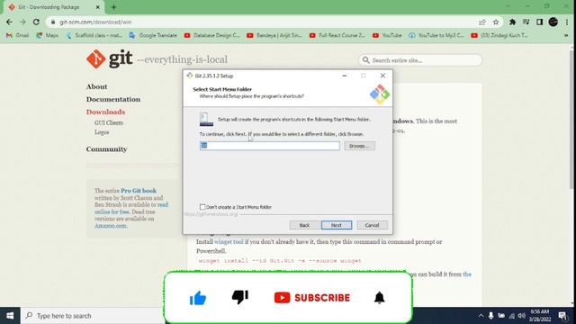Open the Extensions puzzle icon
576x324 pixels.
[512, 22]
